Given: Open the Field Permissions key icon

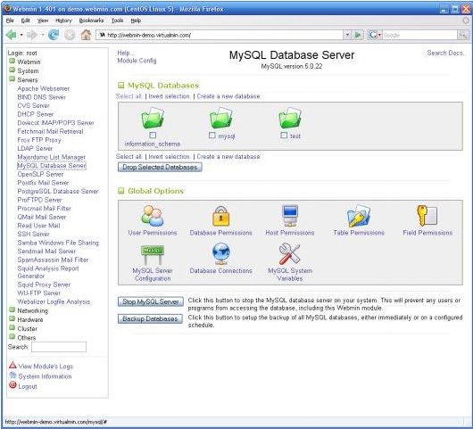Looking at the screenshot, I should point(427,216).
